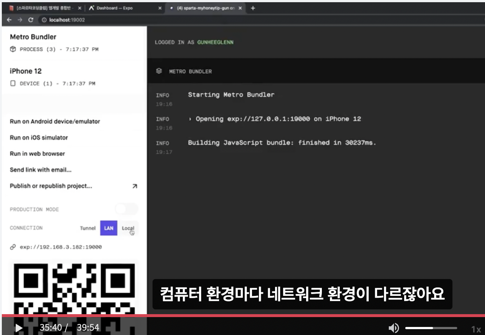Change the 1x playback speed
Screen dimensions: 485x335
coord(476,329)
